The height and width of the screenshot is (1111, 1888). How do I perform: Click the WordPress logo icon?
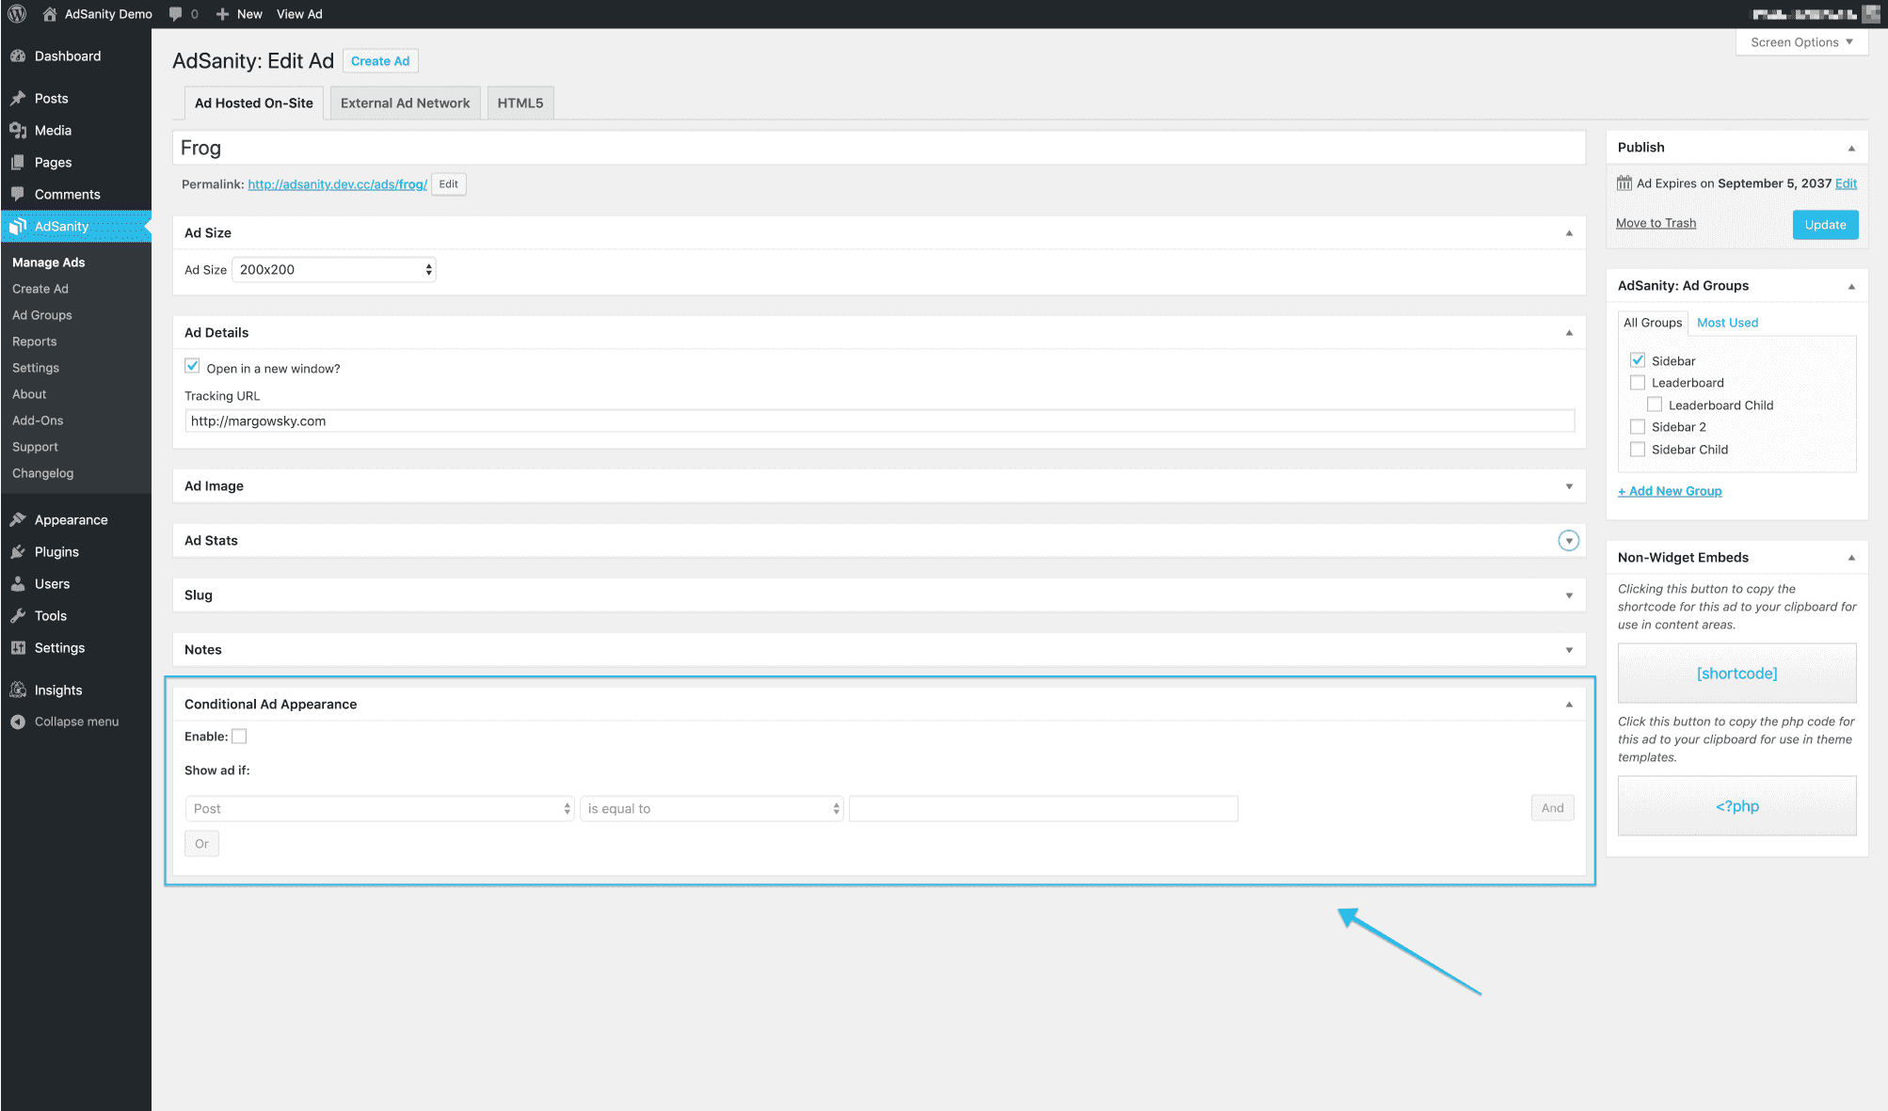[x=17, y=14]
